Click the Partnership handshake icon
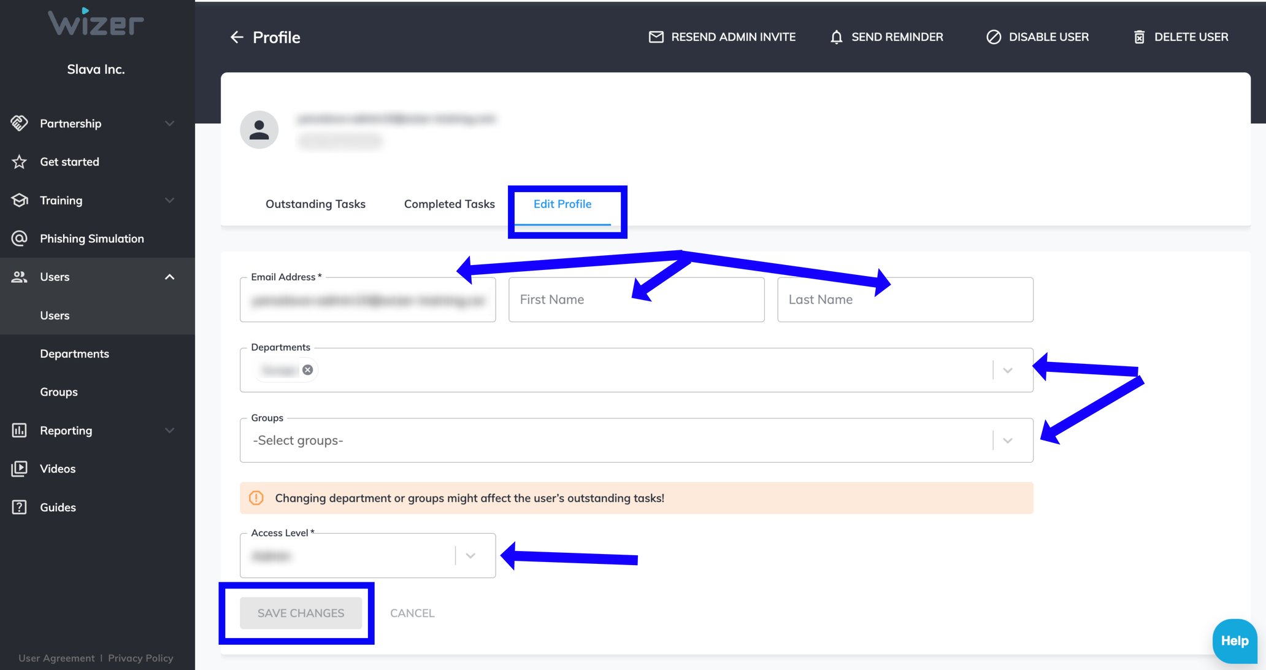 pyautogui.click(x=19, y=123)
